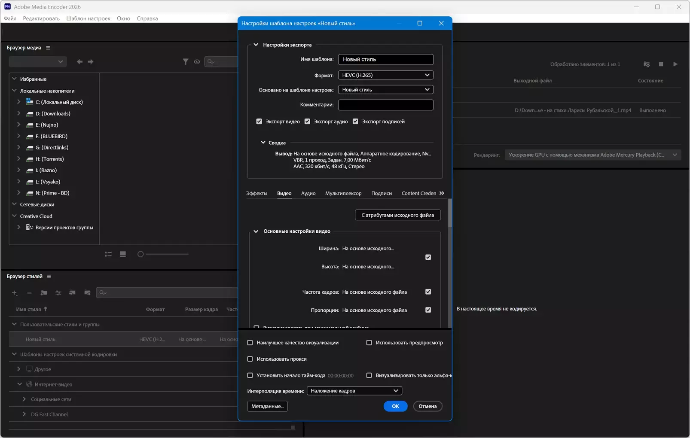This screenshot has height=438, width=690.
Task: Click the start queue play icon
Action: click(675, 64)
